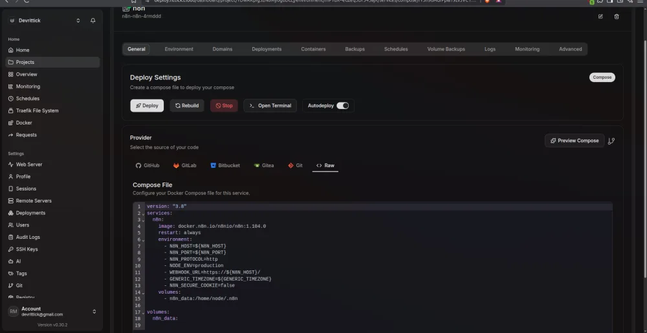Click the Compose badge
The image size is (647, 333).
602,77
